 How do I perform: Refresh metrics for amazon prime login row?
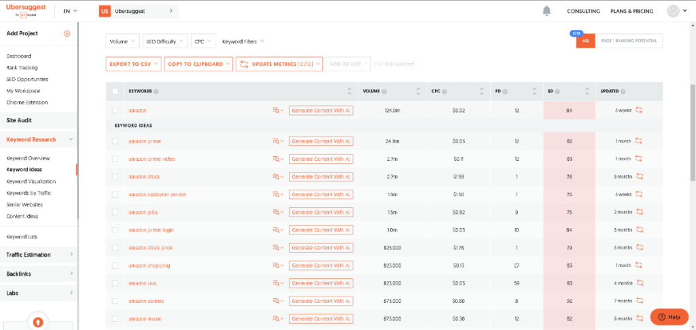tap(640, 230)
